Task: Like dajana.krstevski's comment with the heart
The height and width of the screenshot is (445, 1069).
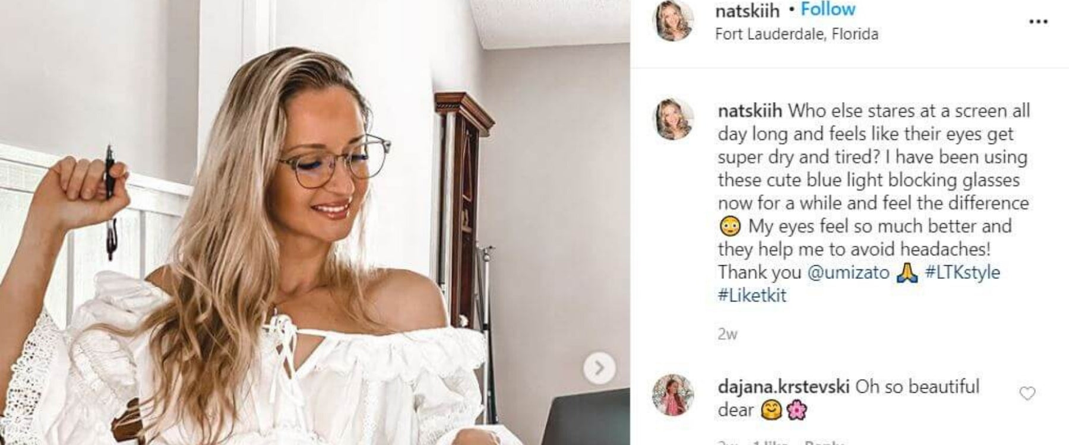Action: [1027, 393]
